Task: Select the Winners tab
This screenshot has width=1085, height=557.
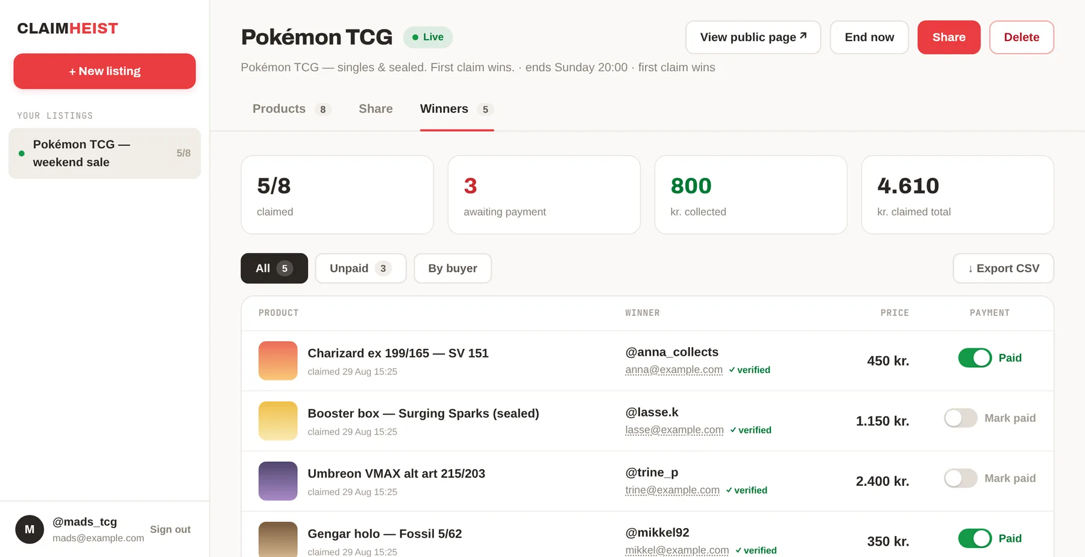Action: (x=457, y=109)
